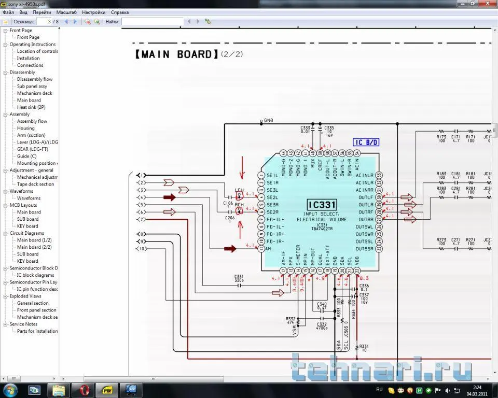
Task: Open the Housing bookmark
Action: click(26, 128)
